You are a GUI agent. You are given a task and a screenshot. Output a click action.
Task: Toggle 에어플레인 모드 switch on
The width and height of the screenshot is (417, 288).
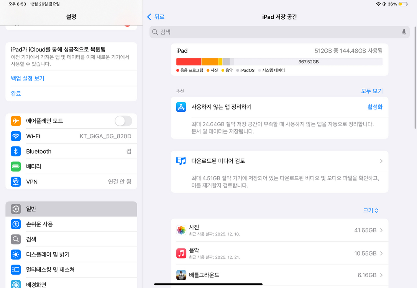tap(123, 121)
